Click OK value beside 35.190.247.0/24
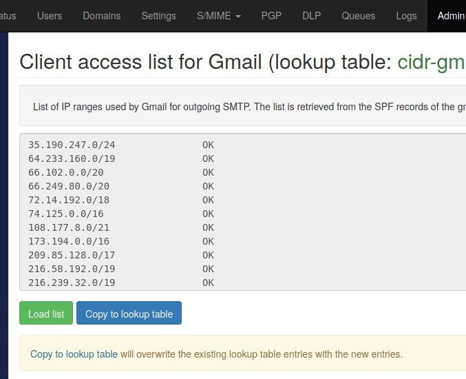 (x=208, y=145)
